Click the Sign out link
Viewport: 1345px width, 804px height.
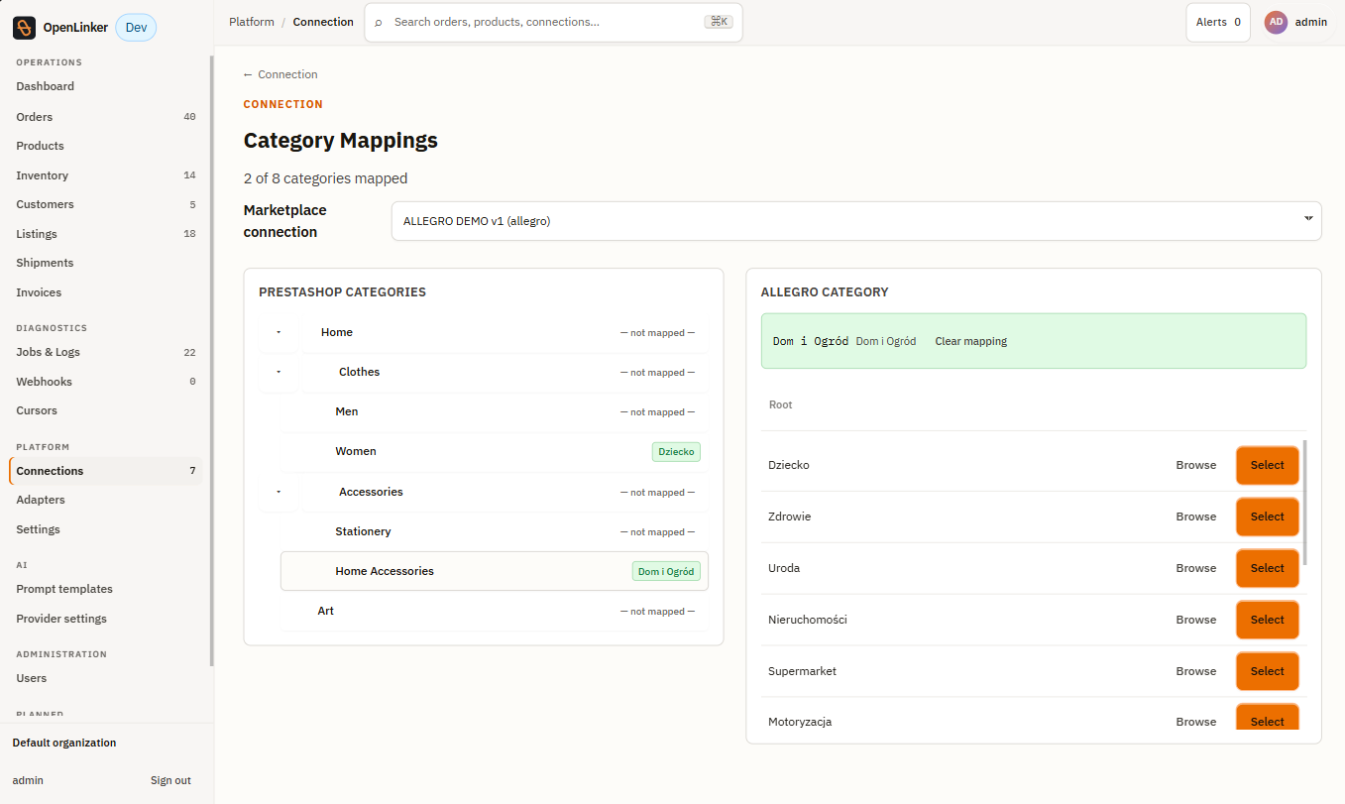(x=170, y=780)
